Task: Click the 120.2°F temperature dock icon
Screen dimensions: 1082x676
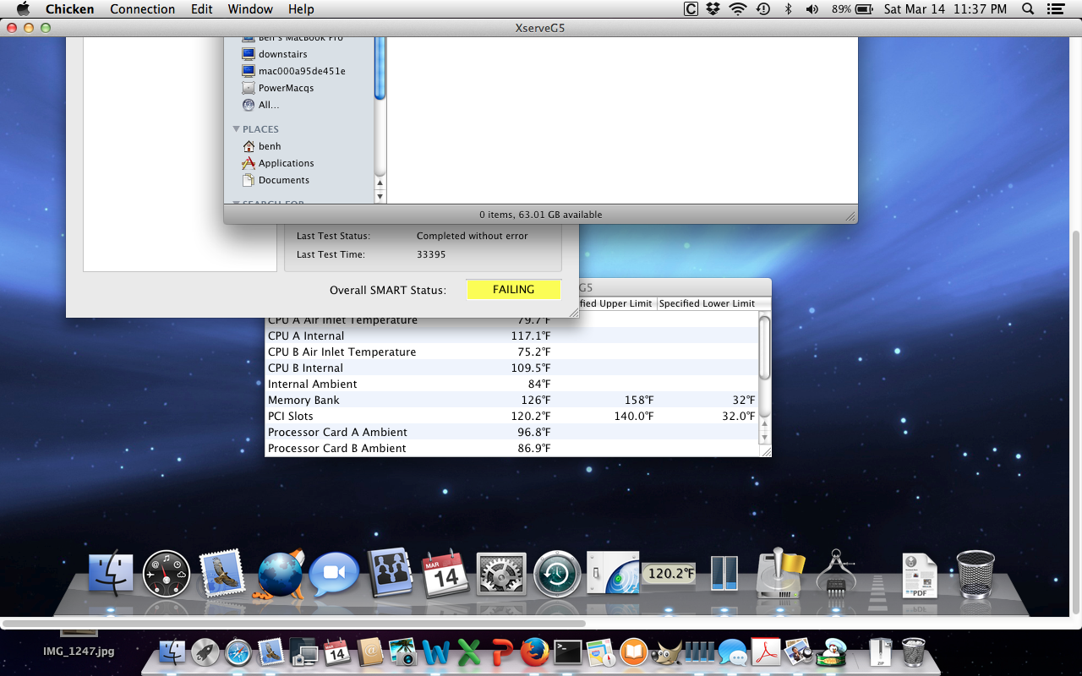Action: click(668, 574)
